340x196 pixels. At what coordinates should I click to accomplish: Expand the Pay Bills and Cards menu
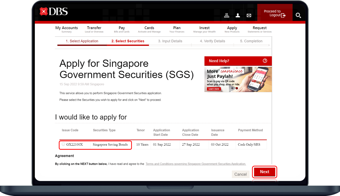(122, 29)
